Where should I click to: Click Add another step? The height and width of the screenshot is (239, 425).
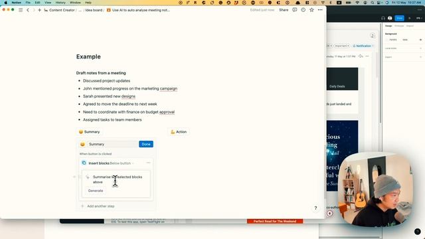pyautogui.click(x=98, y=206)
